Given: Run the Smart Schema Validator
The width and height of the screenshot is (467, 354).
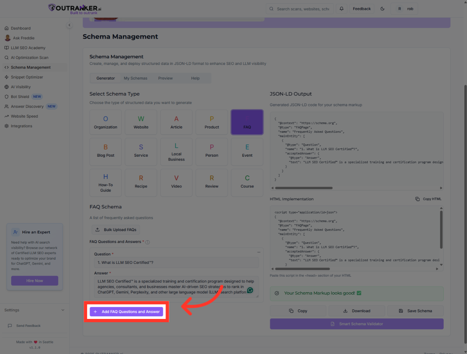Looking at the screenshot, I should point(357,324).
